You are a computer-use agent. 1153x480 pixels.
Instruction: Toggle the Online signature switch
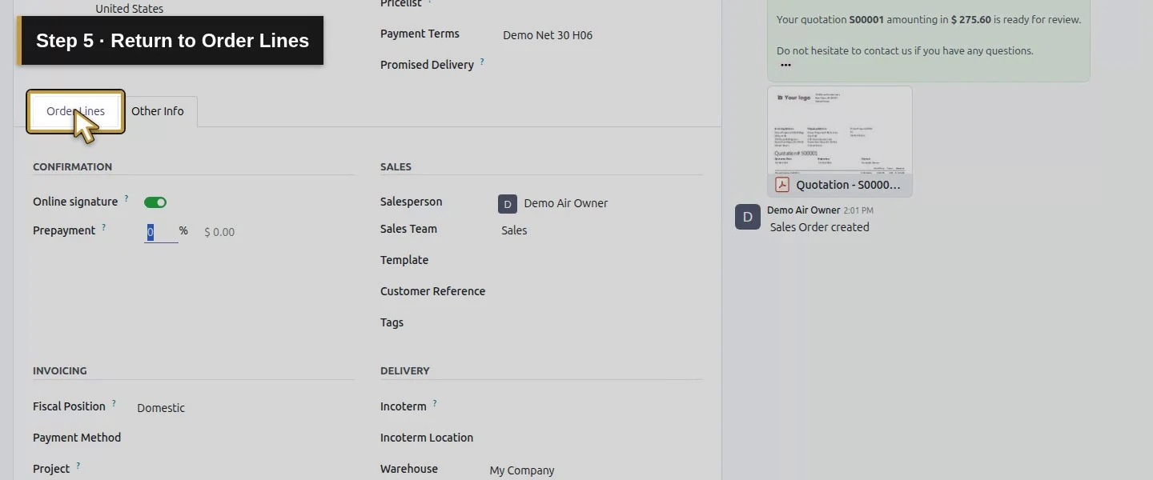(155, 202)
